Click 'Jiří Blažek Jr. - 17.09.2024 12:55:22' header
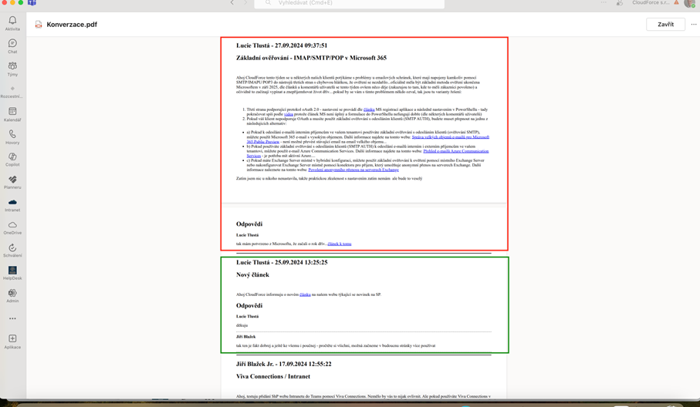Image resolution: width=700 pixels, height=407 pixels. click(283, 364)
